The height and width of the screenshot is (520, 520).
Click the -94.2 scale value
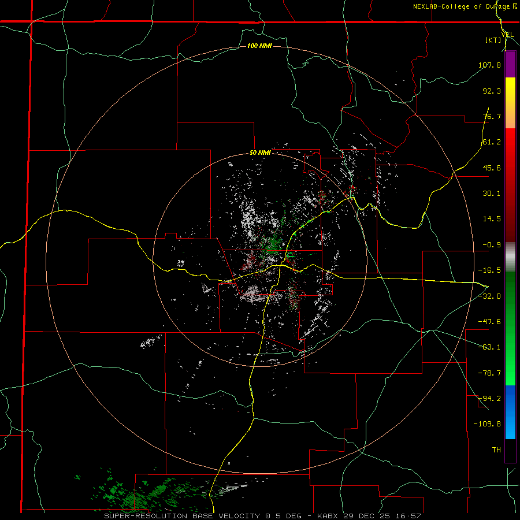point(489,398)
